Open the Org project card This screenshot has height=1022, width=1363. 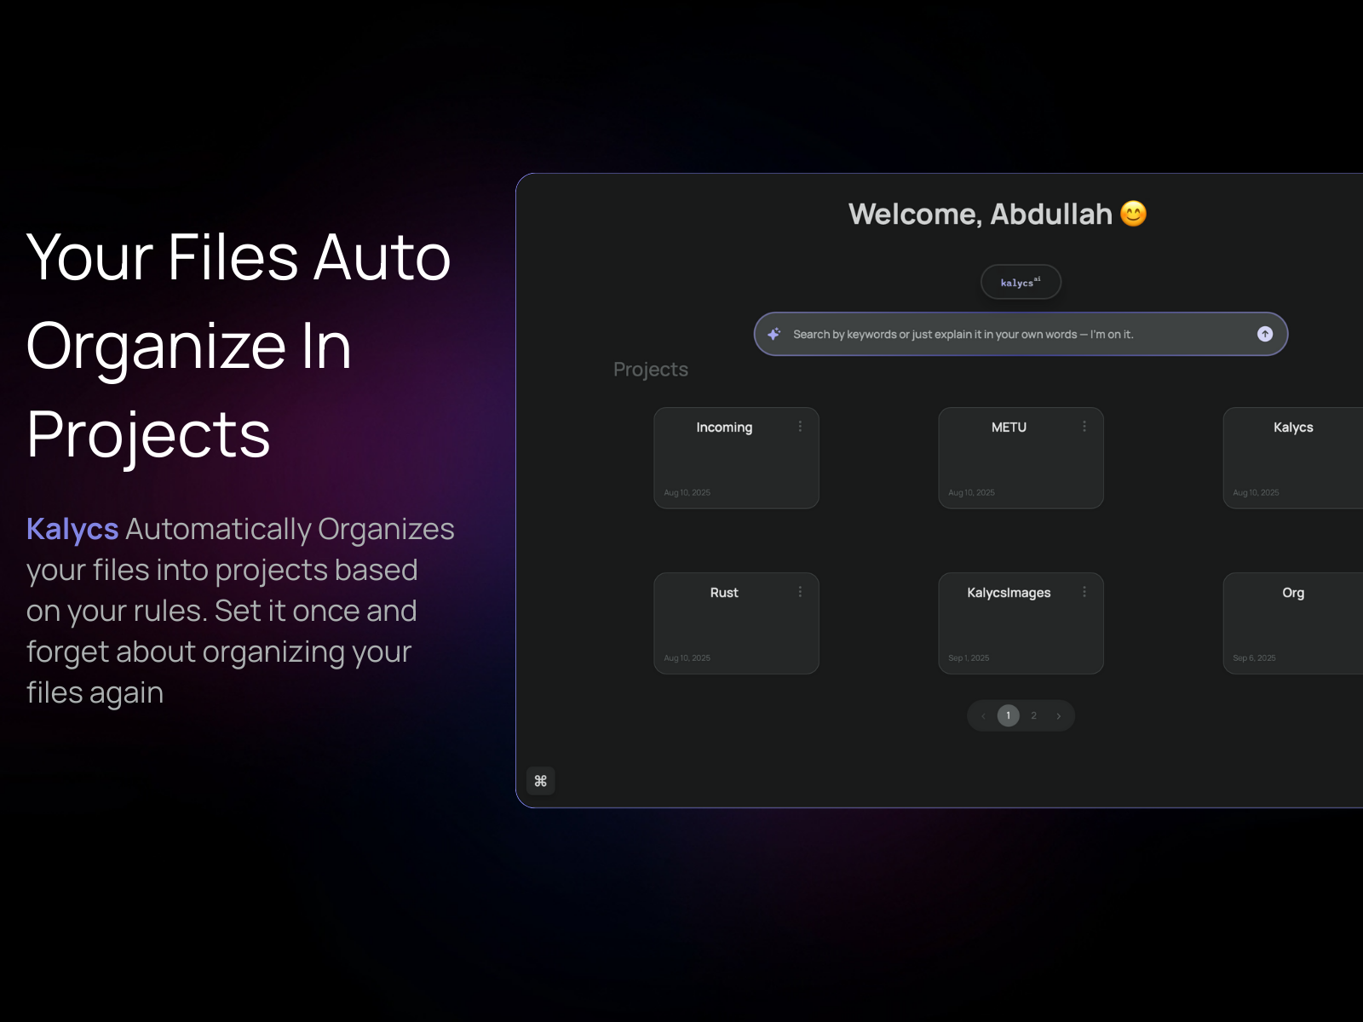1293,625
